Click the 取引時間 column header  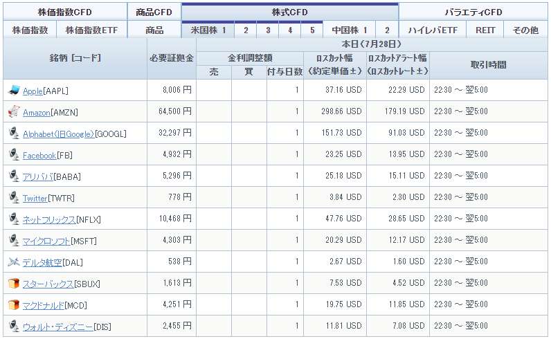pos(489,65)
